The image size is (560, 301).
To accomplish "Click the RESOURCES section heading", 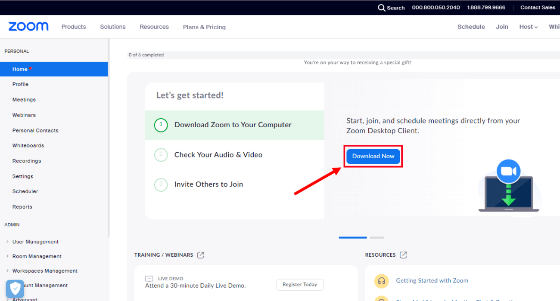I will click(380, 255).
